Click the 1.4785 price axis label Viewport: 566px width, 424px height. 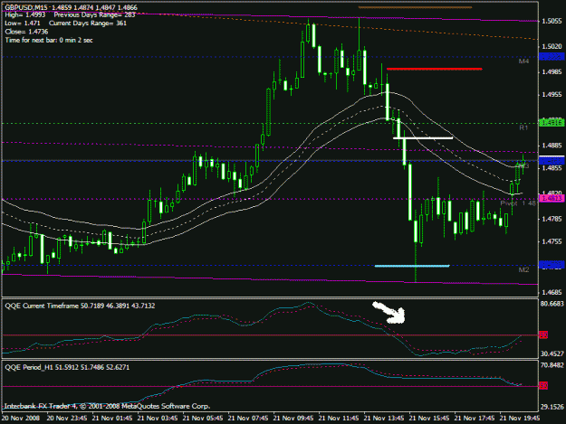[552, 219]
